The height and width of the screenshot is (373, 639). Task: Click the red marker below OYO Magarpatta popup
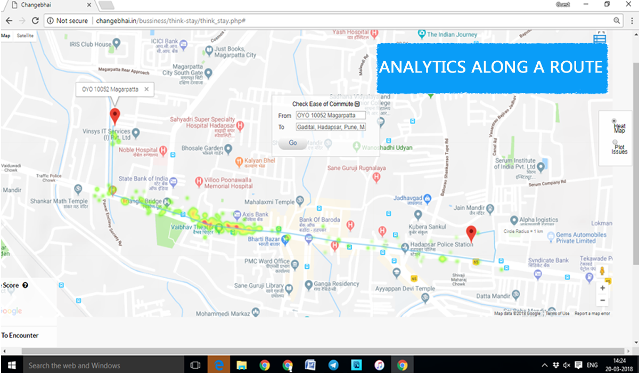(114, 116)
